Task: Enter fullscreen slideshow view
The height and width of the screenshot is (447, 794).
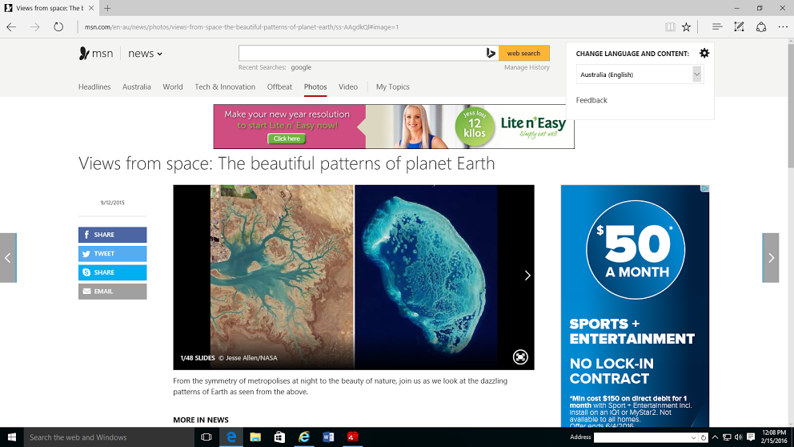Action: [x=520, y=357]
